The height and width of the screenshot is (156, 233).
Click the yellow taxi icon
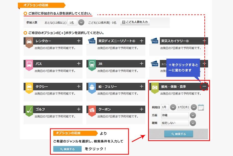click(x=29, y=87)
